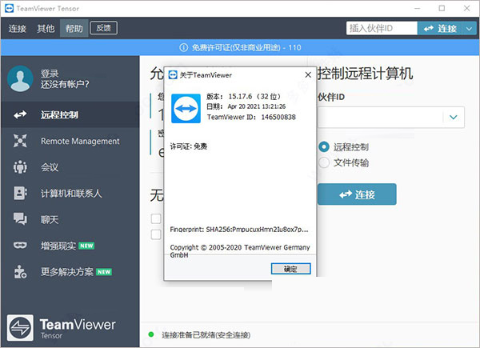Open the 会议 sidebar tab
Viewport: 480px width, 348px height.
(x=70, y=167)
